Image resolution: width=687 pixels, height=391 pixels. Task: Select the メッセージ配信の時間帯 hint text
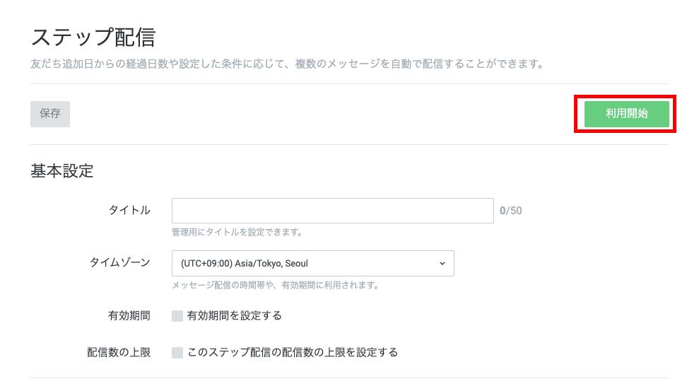point(275,286)
